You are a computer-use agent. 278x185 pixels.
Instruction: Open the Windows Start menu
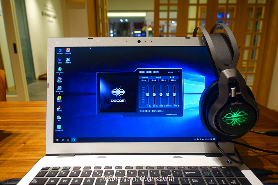click(57, 140)
